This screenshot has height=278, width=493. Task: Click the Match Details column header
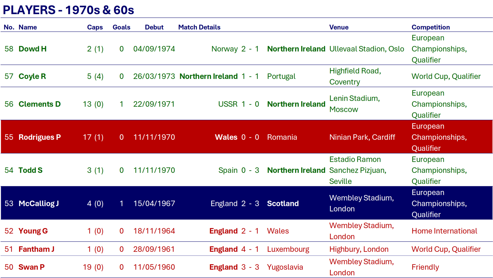coord(199,27)
